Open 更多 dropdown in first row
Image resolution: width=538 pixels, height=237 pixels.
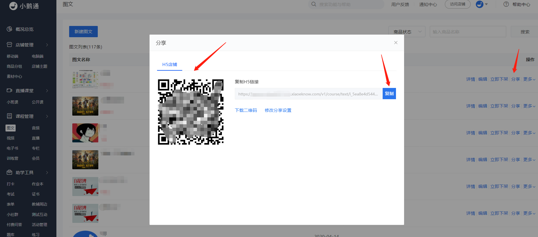point(529,79)
